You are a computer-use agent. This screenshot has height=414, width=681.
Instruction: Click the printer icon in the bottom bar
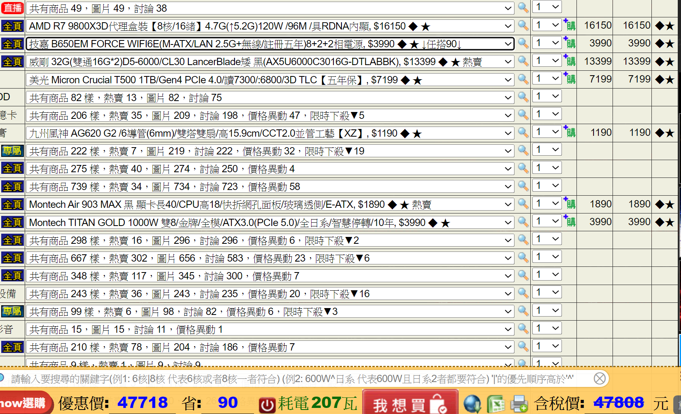pyautogui.click(x=519, y=403)
